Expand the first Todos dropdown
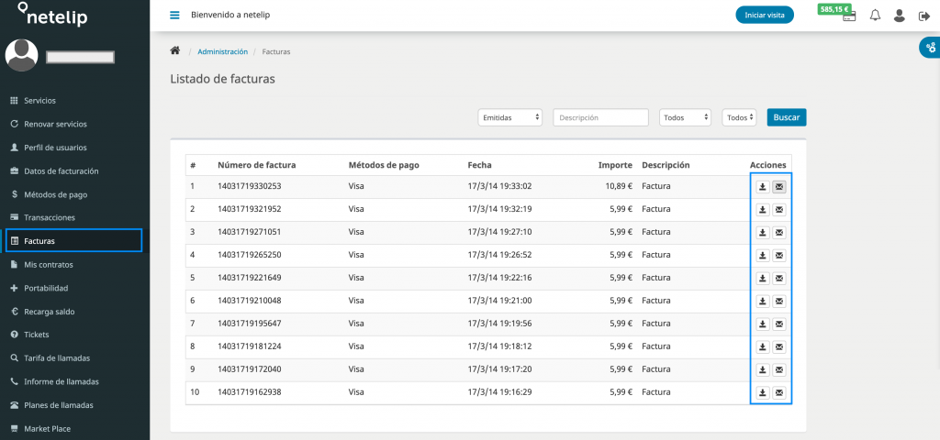940x440 pixels. click(685, 117)
